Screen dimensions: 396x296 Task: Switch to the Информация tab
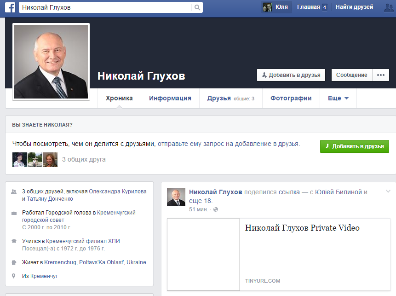click(170, 98)
